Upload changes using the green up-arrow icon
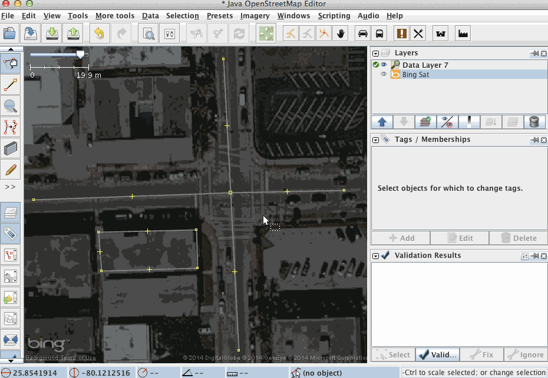Viewport: 548px width, 378px height. pos(72,33)
